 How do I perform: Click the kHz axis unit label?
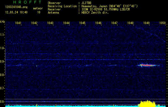pyautogui.click(x=2, y=21)
